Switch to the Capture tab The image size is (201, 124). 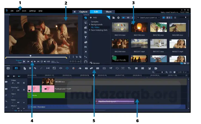coord(83,12)
